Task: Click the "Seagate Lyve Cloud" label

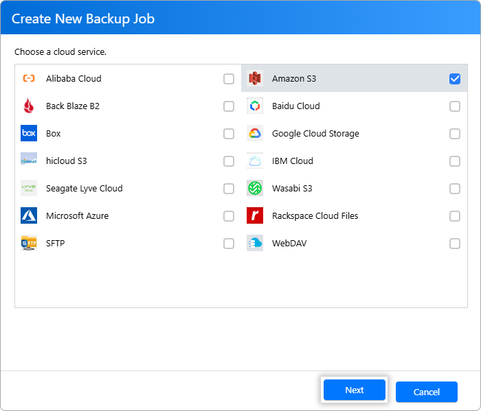Action: (x=85, y=189)
